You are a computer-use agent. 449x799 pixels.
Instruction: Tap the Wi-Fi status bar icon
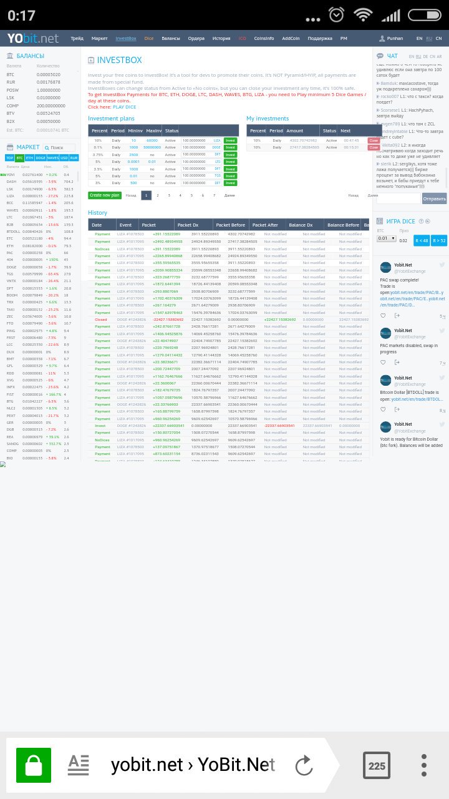[x=362, y=15]
